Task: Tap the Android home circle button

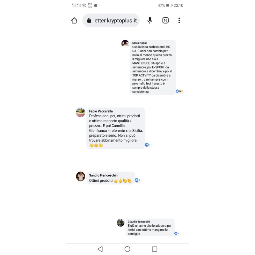Action: pyautogui.click(x=127, y=249)
